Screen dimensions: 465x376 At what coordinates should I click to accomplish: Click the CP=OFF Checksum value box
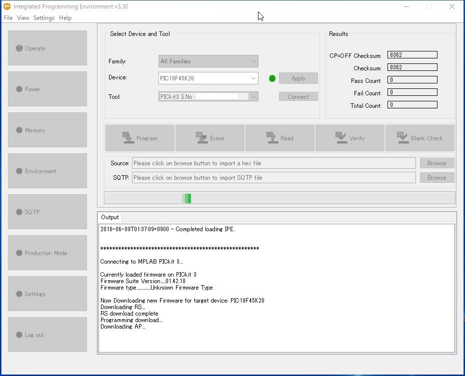coord(412,55)
